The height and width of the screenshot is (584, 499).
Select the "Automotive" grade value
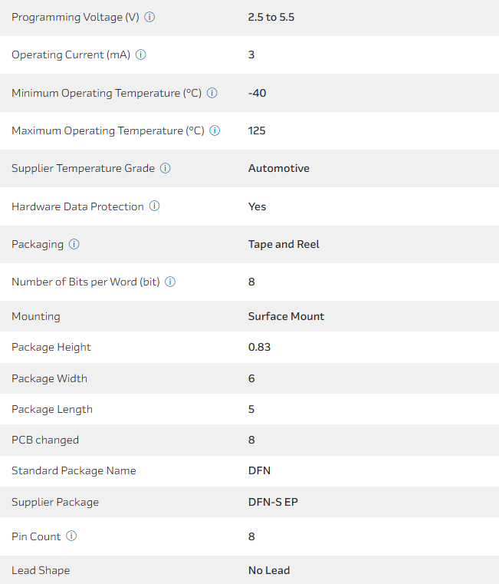tap(279, 168)
